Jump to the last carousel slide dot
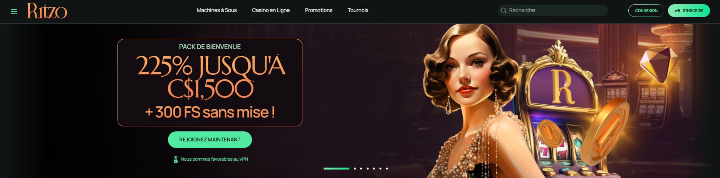 (387, 168)
